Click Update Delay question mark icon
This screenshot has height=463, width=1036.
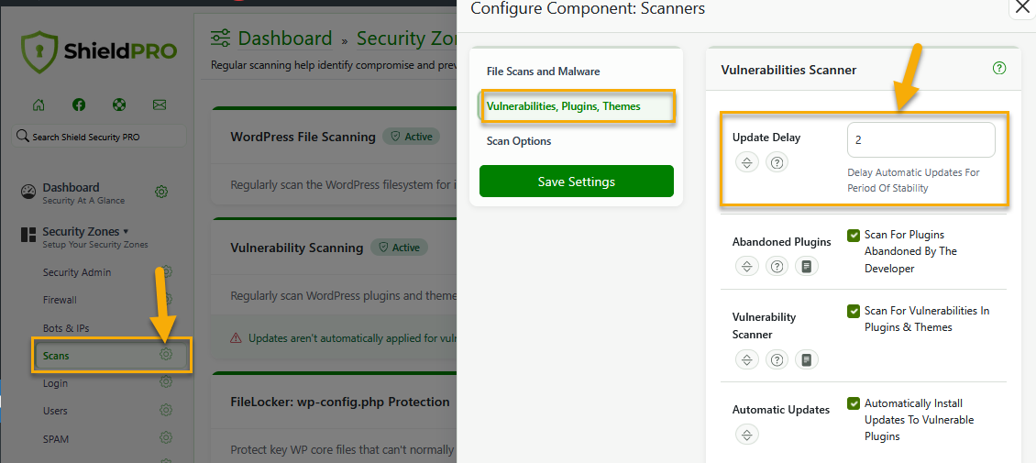click(777, 161)
